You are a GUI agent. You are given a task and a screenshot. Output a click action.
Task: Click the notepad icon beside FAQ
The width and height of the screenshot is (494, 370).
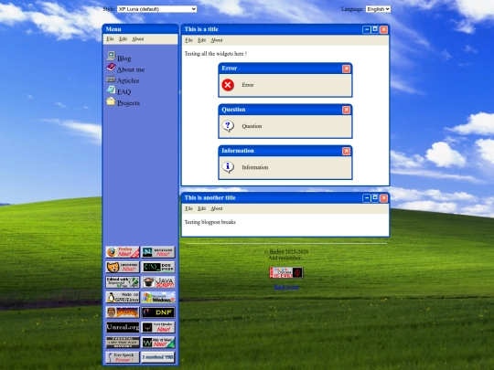point(111,90)
